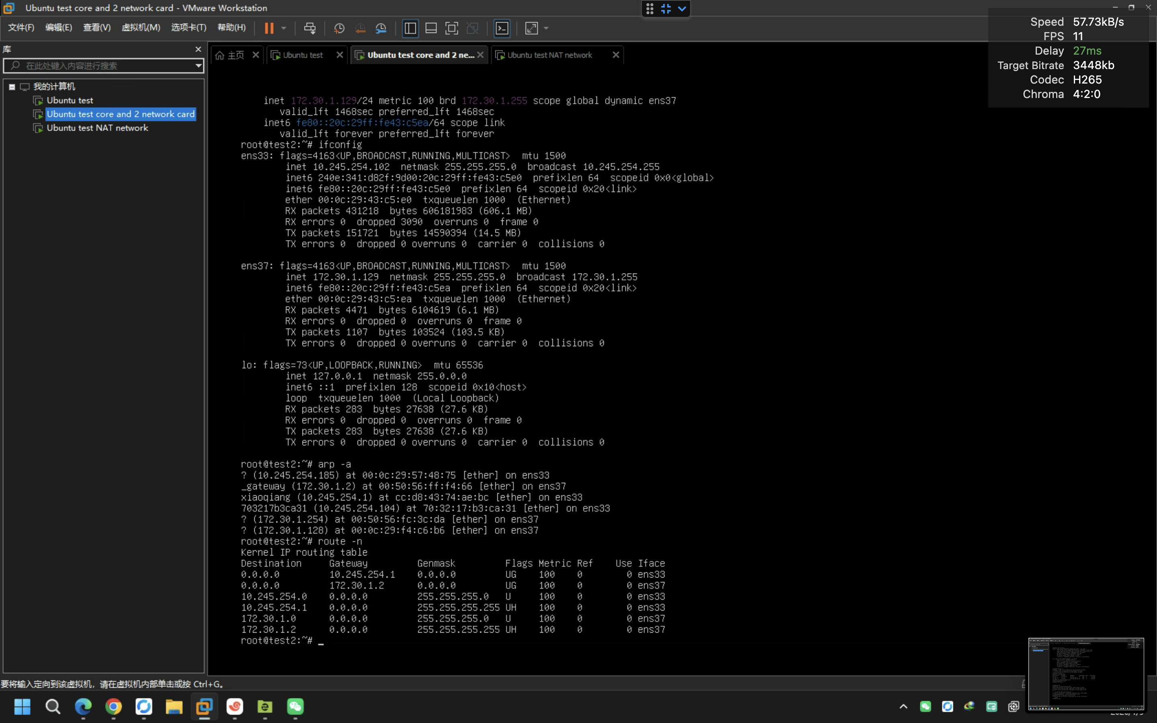Collapse the 我的计算机 tree node
The image size is (1157, 723).
[x=12, y=86]
